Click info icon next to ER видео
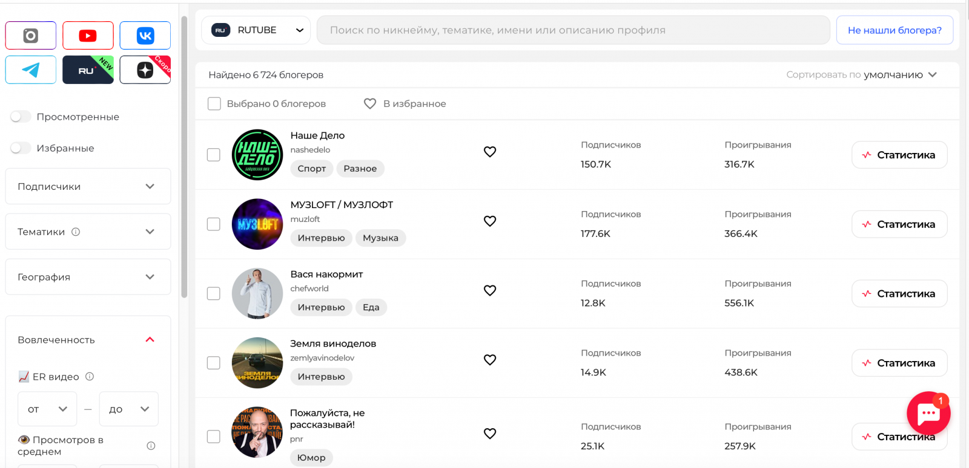Image resolution: width=969 pixels, height=468 pixels. tap(90, 377)
